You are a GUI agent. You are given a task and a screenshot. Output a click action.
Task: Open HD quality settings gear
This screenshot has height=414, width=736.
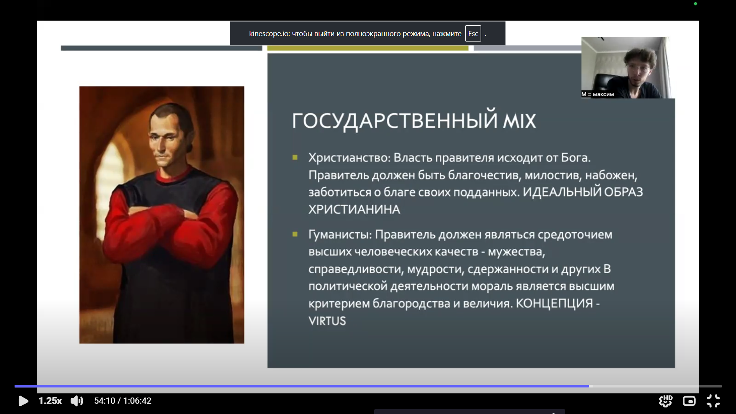click(x=665, y=401)
